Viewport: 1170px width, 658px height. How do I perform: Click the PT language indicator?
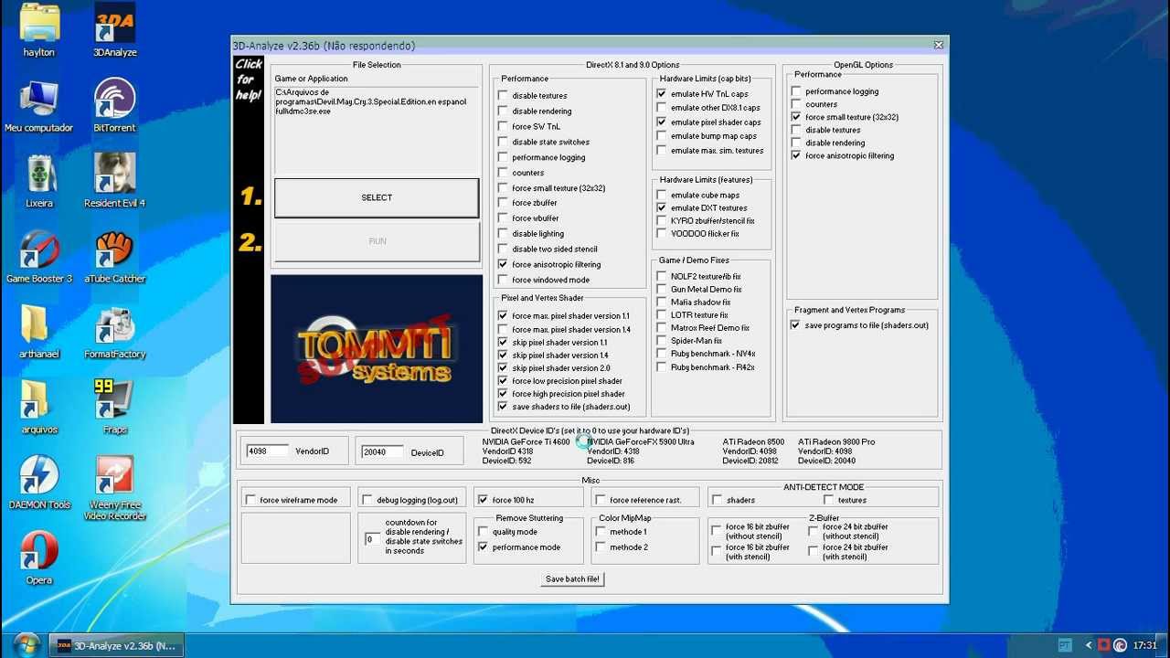point(1065,645)
